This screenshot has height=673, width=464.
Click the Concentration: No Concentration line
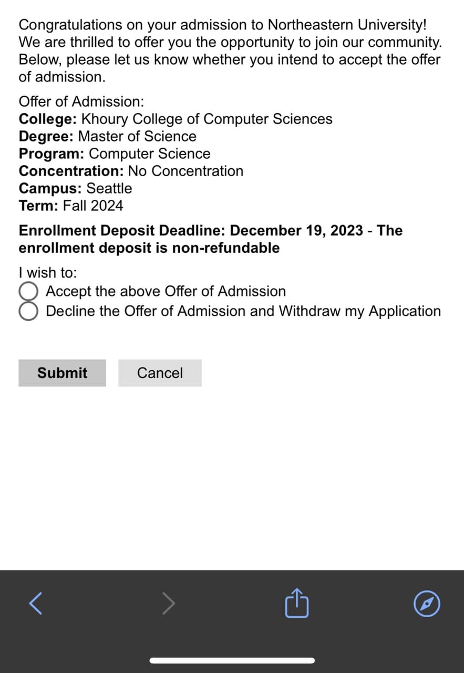131,171
